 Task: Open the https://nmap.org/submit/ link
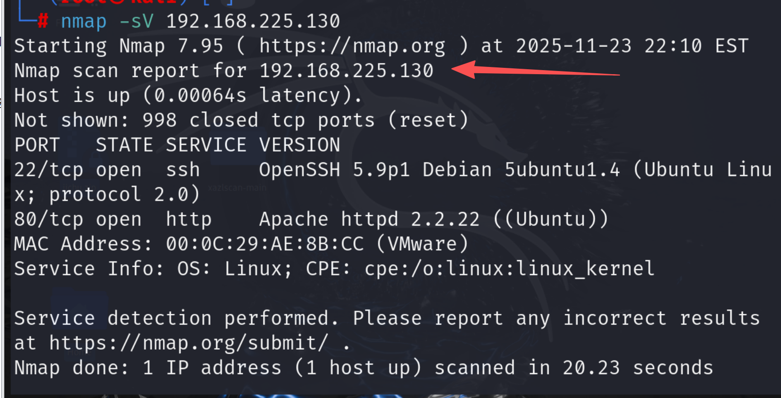[189, 343]
